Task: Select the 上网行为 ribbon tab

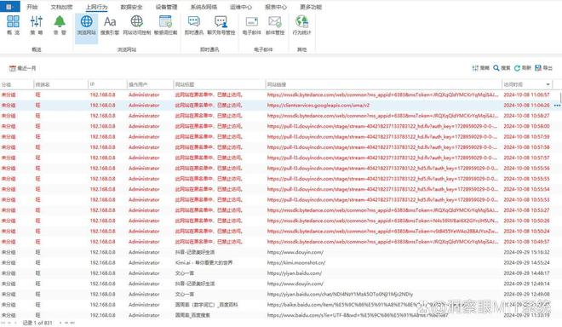Action: 97,7
